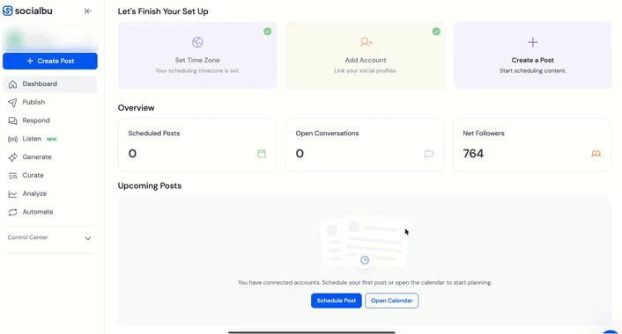Click the Analyze chart icon

point(12,194)
